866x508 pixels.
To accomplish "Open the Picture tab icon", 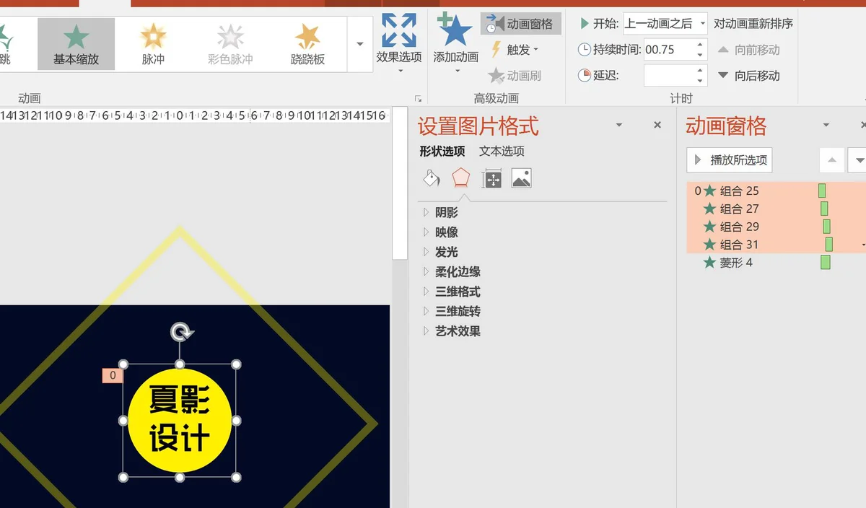I will coord(521,178).
